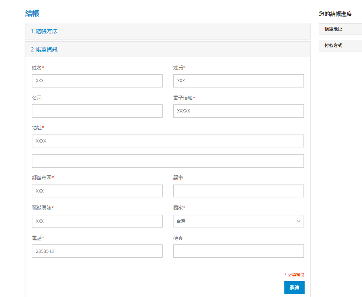The width and height of the screenshot is (362, 297).
Task: Focus the 縣市 text box
Action: (238, 191)
